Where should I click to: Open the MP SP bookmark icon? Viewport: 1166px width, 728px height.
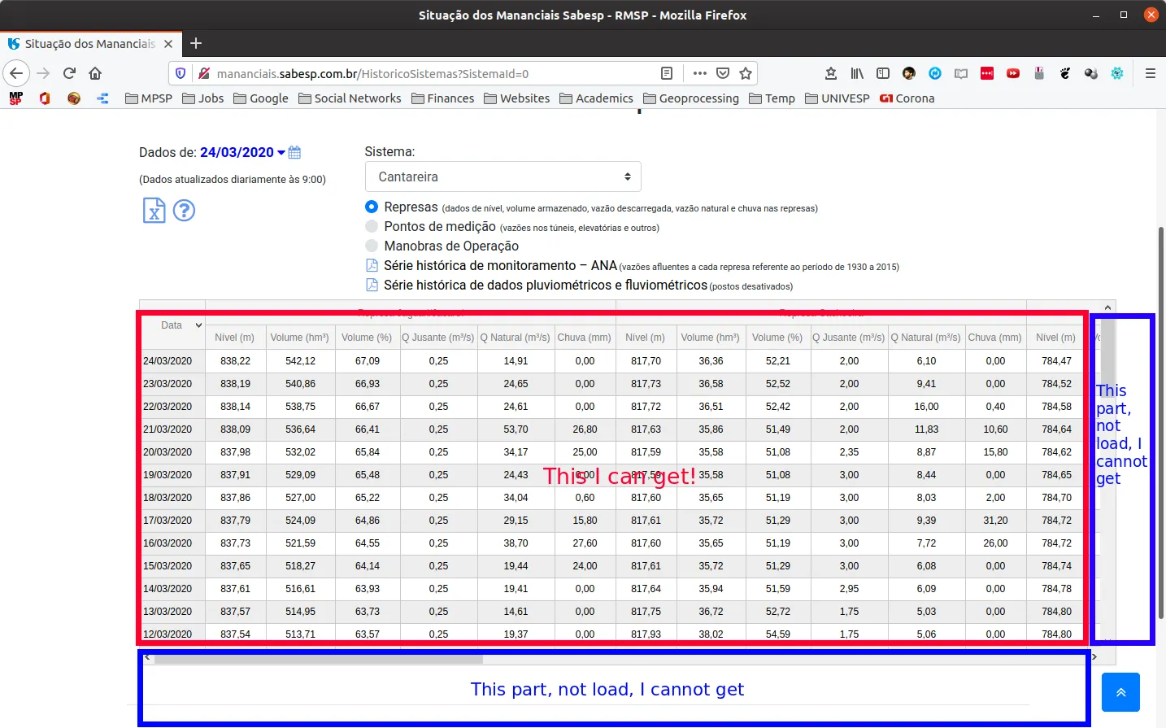[16, 98]
